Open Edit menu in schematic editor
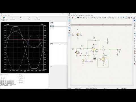 [71, 16]
